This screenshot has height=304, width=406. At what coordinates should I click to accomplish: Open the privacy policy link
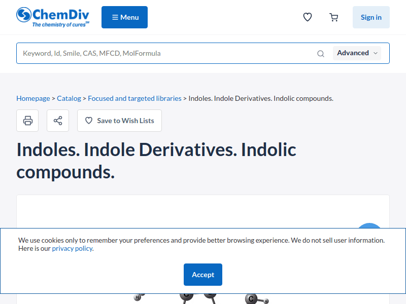tap(72, 248)
